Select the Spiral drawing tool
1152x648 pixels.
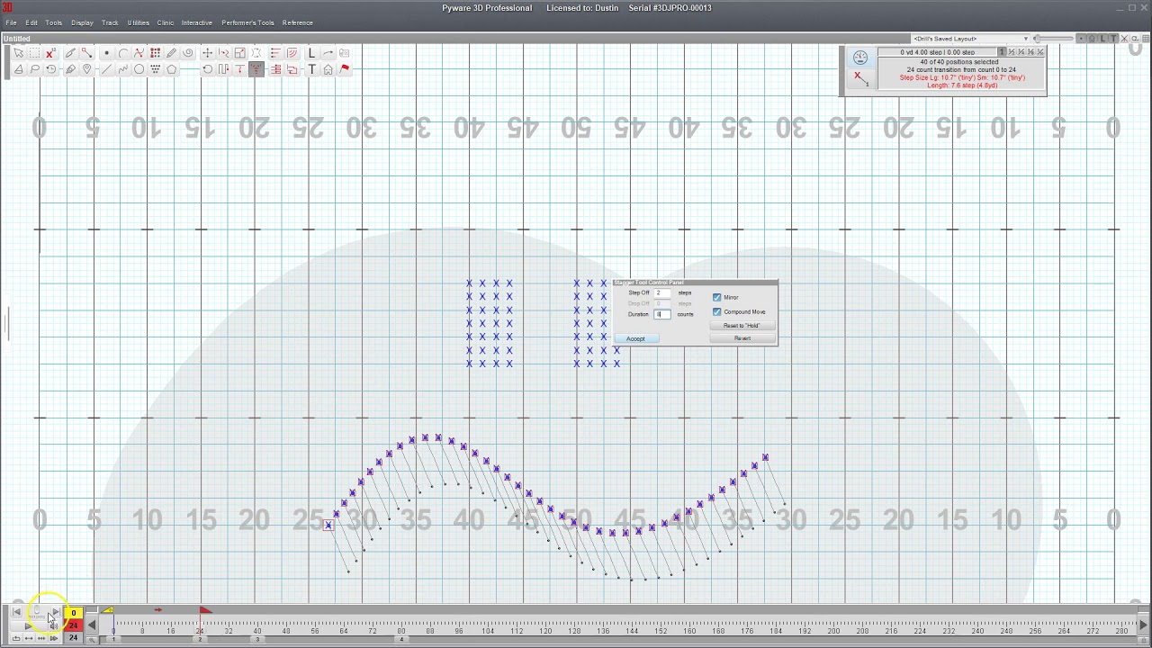[x=187, y=53]
